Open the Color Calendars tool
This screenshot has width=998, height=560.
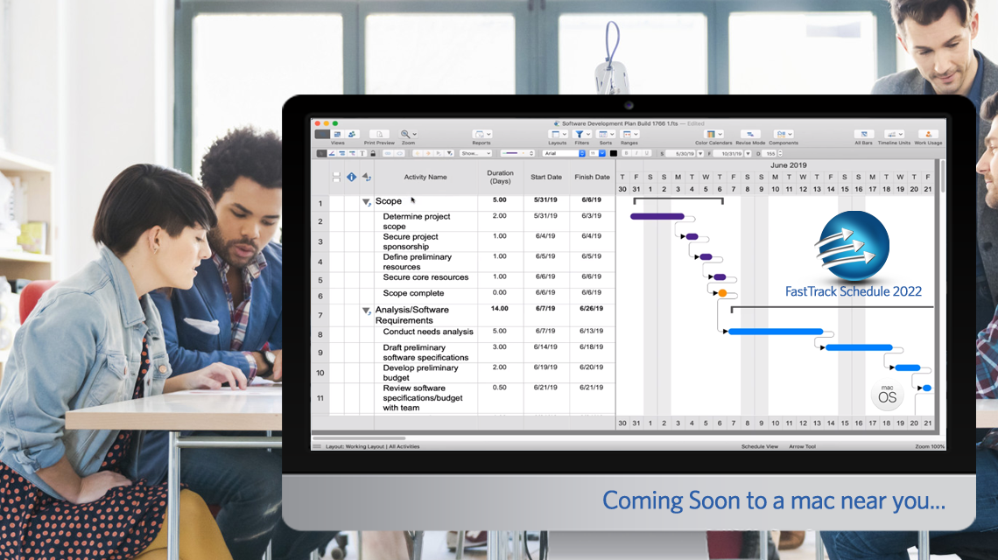[x=713, y=134]
